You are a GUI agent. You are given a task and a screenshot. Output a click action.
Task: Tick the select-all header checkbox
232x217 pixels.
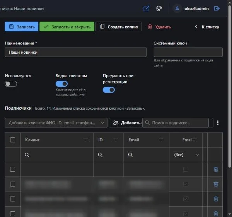coord(13,140)
